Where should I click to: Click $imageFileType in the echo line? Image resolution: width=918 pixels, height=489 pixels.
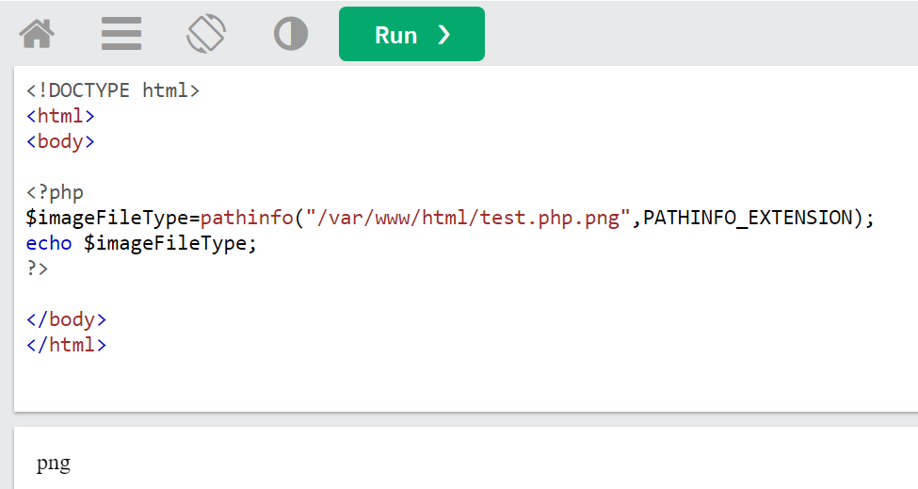(165, 243)
